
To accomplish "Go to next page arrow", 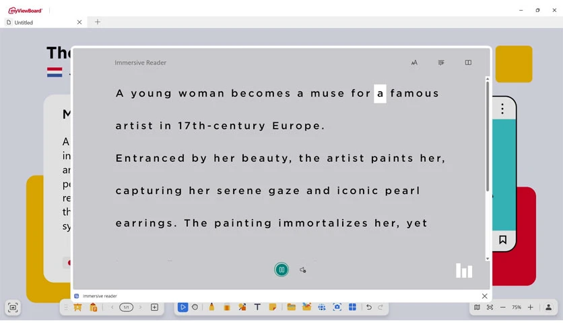I will [140, 307].
